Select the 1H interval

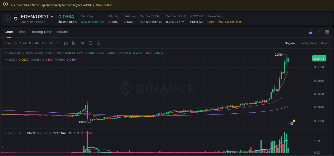31,43
